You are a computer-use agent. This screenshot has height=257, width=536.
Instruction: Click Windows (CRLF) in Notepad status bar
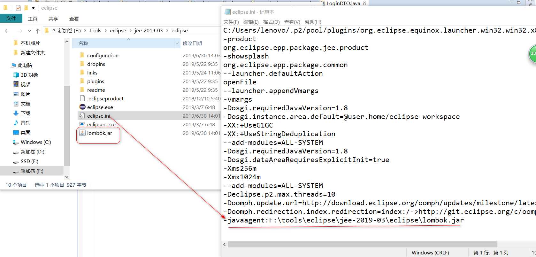click(430, 253)
